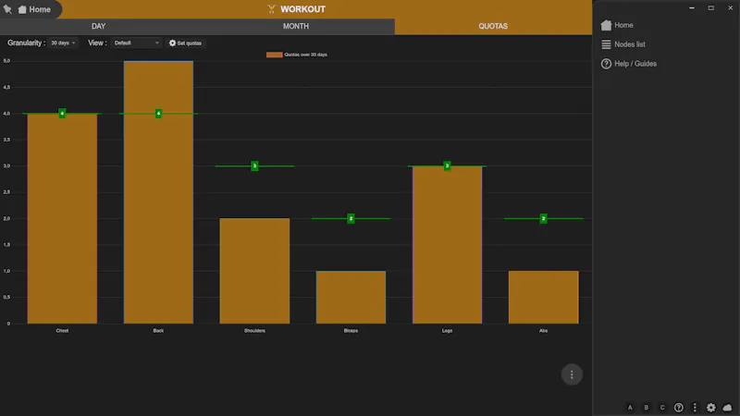Image resolution: width=740 pixels, height=416 pixels.
Task: Minimize the application window
Action: (x=692, y=8)
